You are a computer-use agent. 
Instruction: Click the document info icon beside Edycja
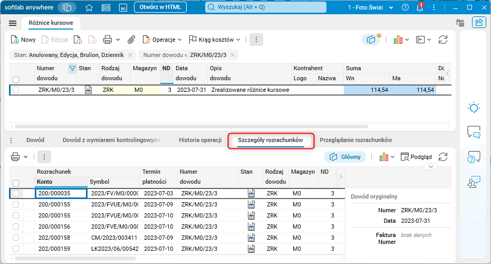(x=78, y=40)
